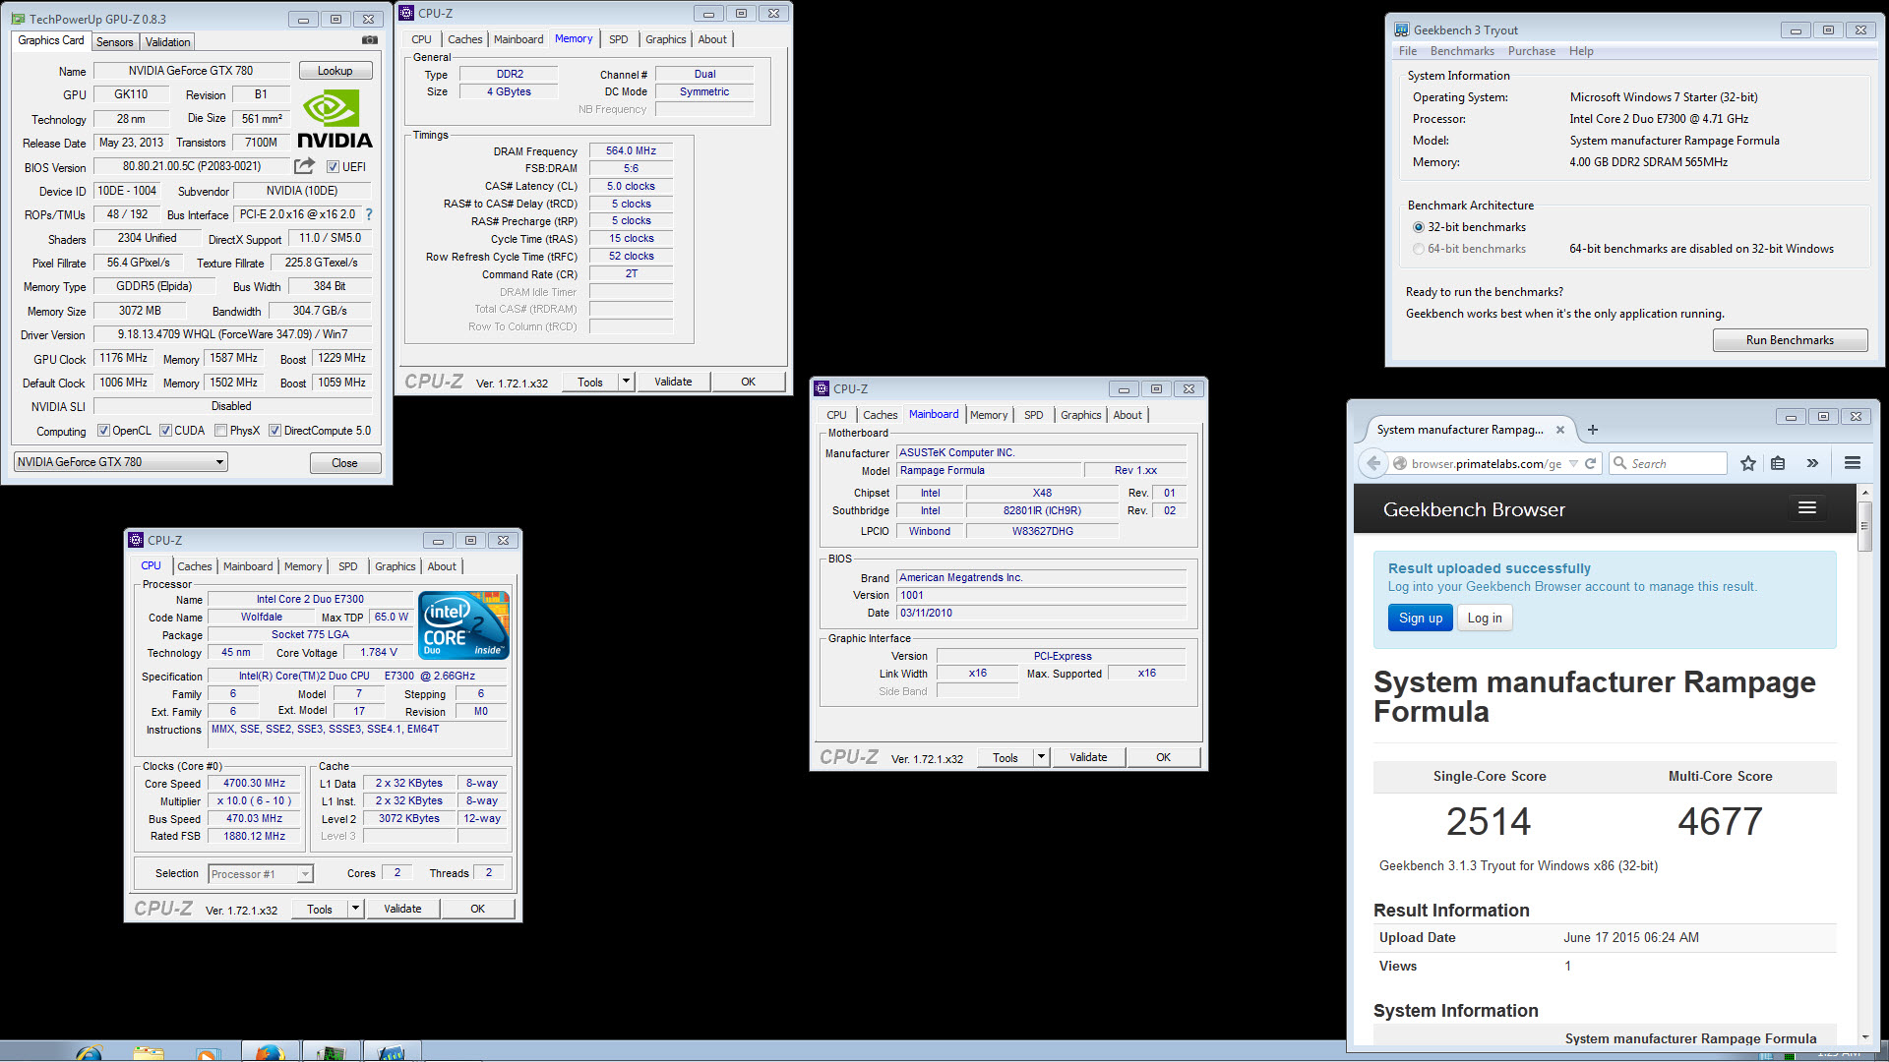Click the Log in button

point(1485,618)
